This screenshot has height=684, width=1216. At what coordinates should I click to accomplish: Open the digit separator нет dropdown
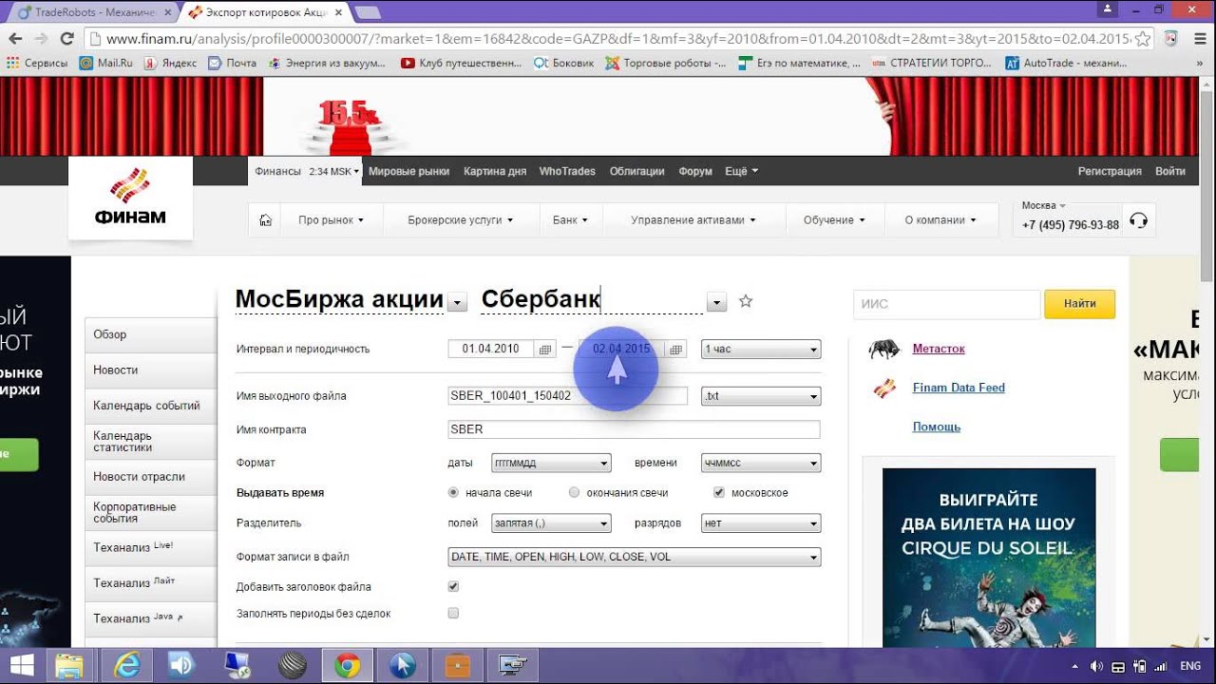761,523
